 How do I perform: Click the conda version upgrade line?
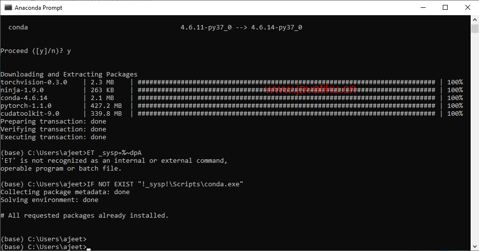pos(155,27)
